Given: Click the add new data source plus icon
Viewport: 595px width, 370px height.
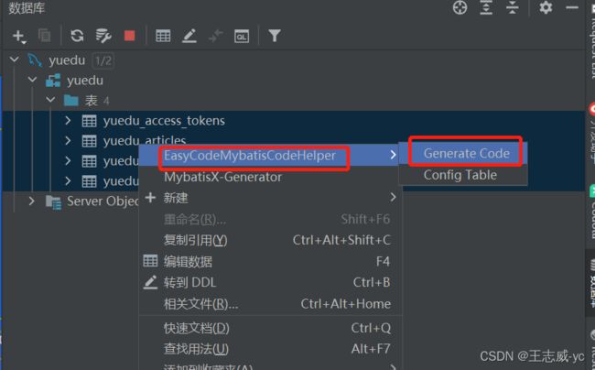Looking at the screenshot, I should point(18,37).
